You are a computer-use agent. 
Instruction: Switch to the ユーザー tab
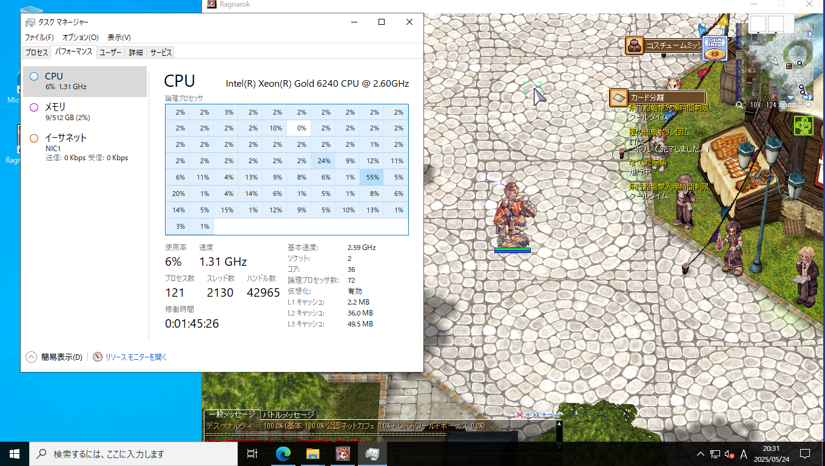[x=110, y=53]
